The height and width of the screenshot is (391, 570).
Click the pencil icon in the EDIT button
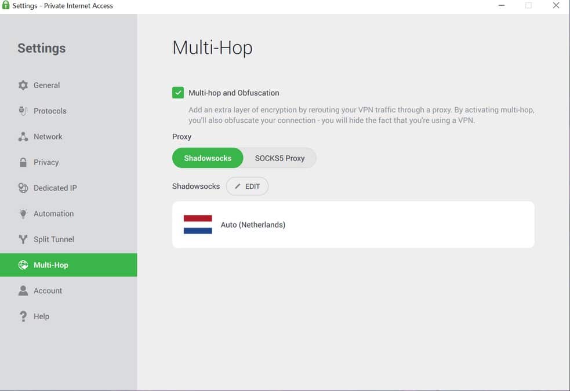click(237, 187)
